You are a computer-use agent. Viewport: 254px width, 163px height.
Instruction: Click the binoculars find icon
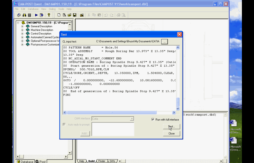coord(24,15)
